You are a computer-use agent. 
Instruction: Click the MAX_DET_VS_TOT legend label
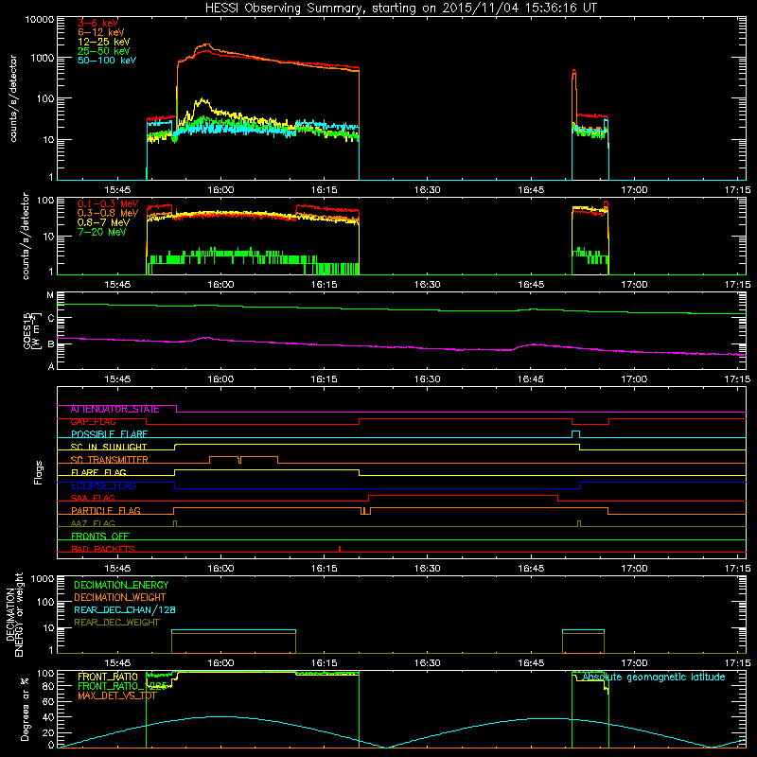pyautogui.click(x=117, y=695)
